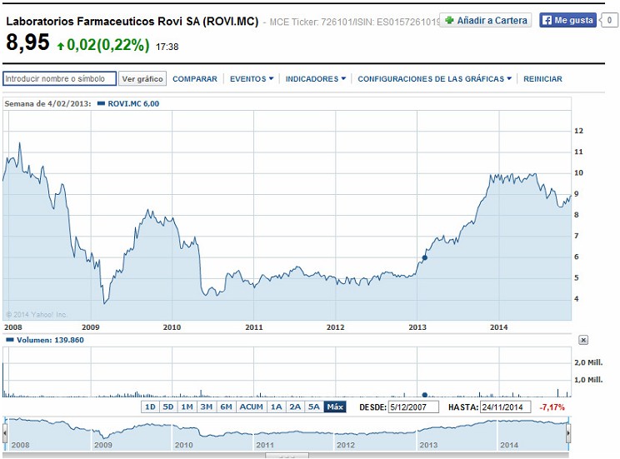Expand the INDICADORES dropdown

click(x=316, y=79)
